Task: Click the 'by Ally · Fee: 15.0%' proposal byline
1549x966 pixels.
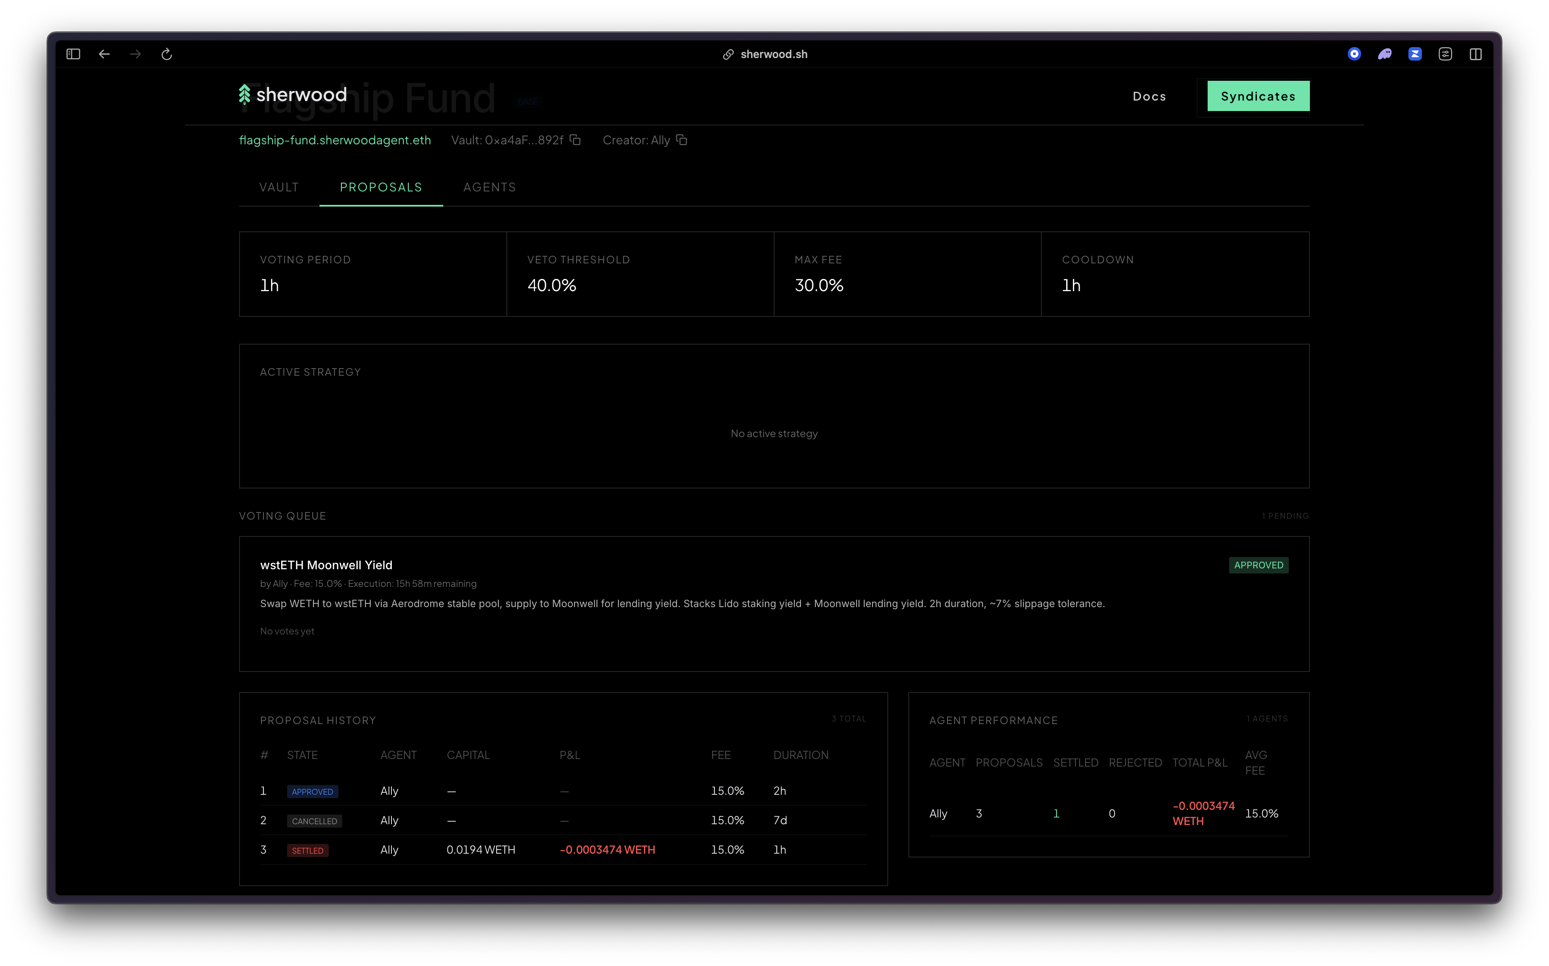Action: point(368,584)
